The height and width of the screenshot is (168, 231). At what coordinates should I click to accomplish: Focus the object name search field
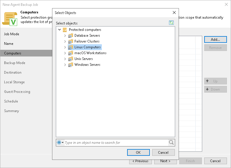116,142
